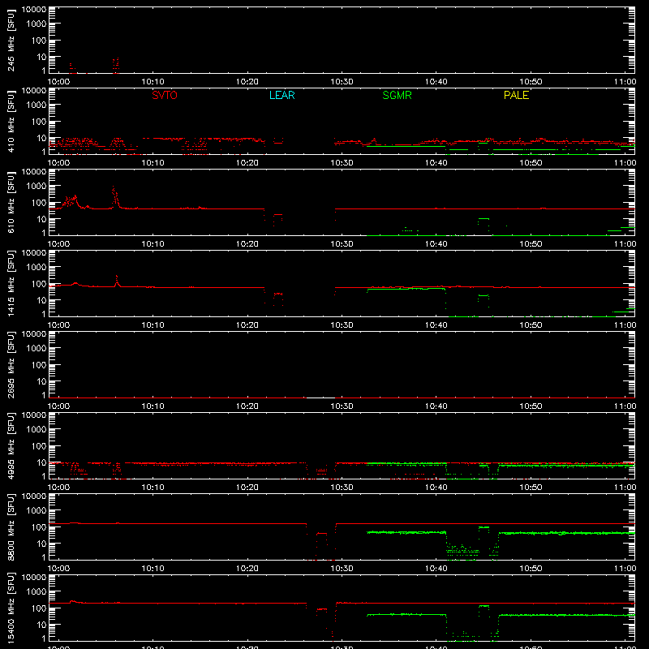
Task: Click 11:00 time label under 245 MHz panel
Action: (x=625, y=82)
